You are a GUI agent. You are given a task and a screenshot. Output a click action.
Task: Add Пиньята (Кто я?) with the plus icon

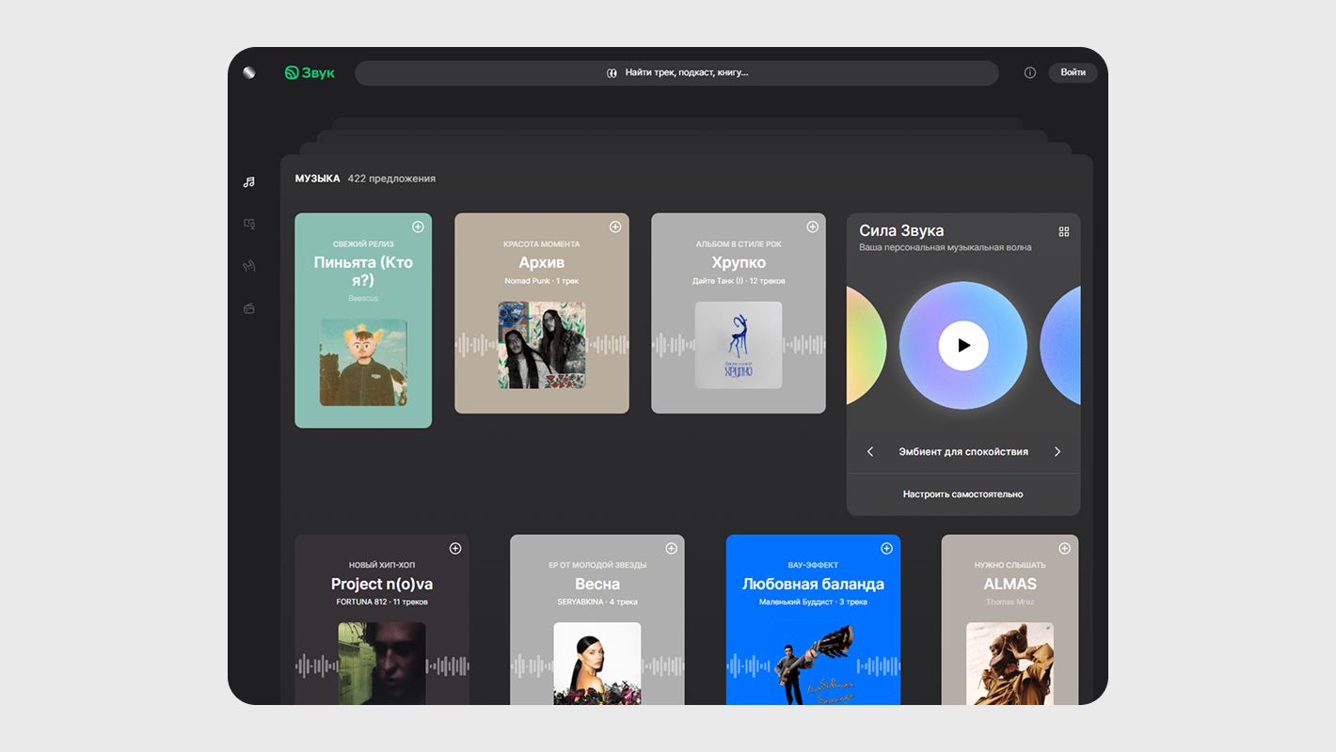[418, 227]
